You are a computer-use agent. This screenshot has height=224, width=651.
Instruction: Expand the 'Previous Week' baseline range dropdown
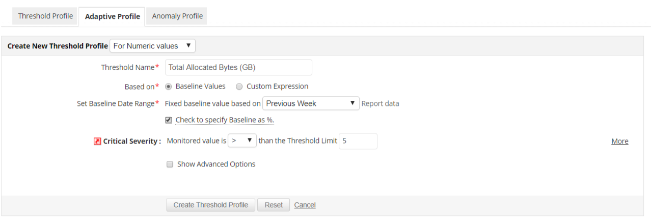click(x=311, y=103)
